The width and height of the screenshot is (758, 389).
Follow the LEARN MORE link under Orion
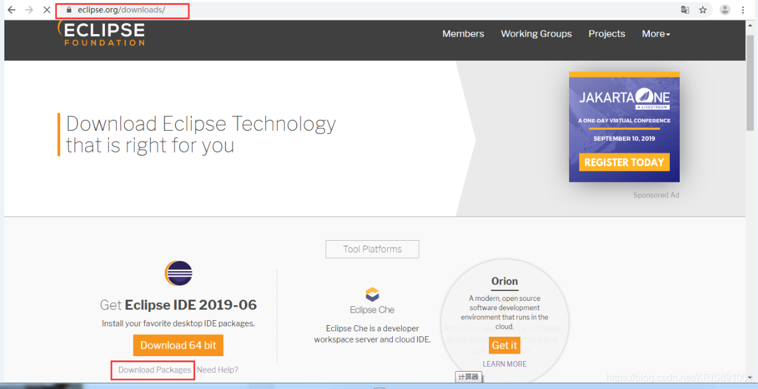505,364
